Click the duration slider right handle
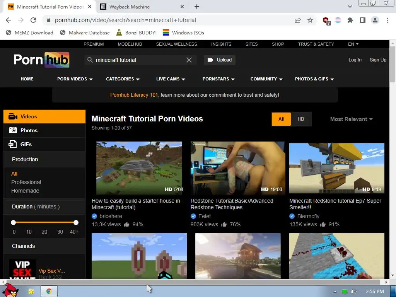The height and width of the screenshot is (297, 396). (x=76, y=222)
